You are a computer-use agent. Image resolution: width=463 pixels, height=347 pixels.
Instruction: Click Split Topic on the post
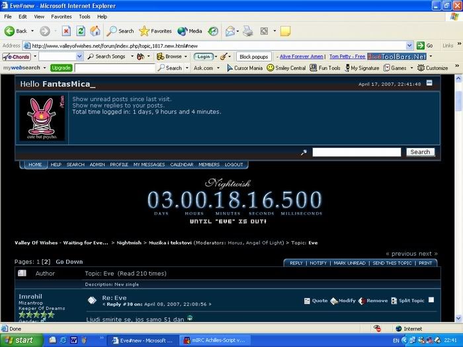(408, 301)
